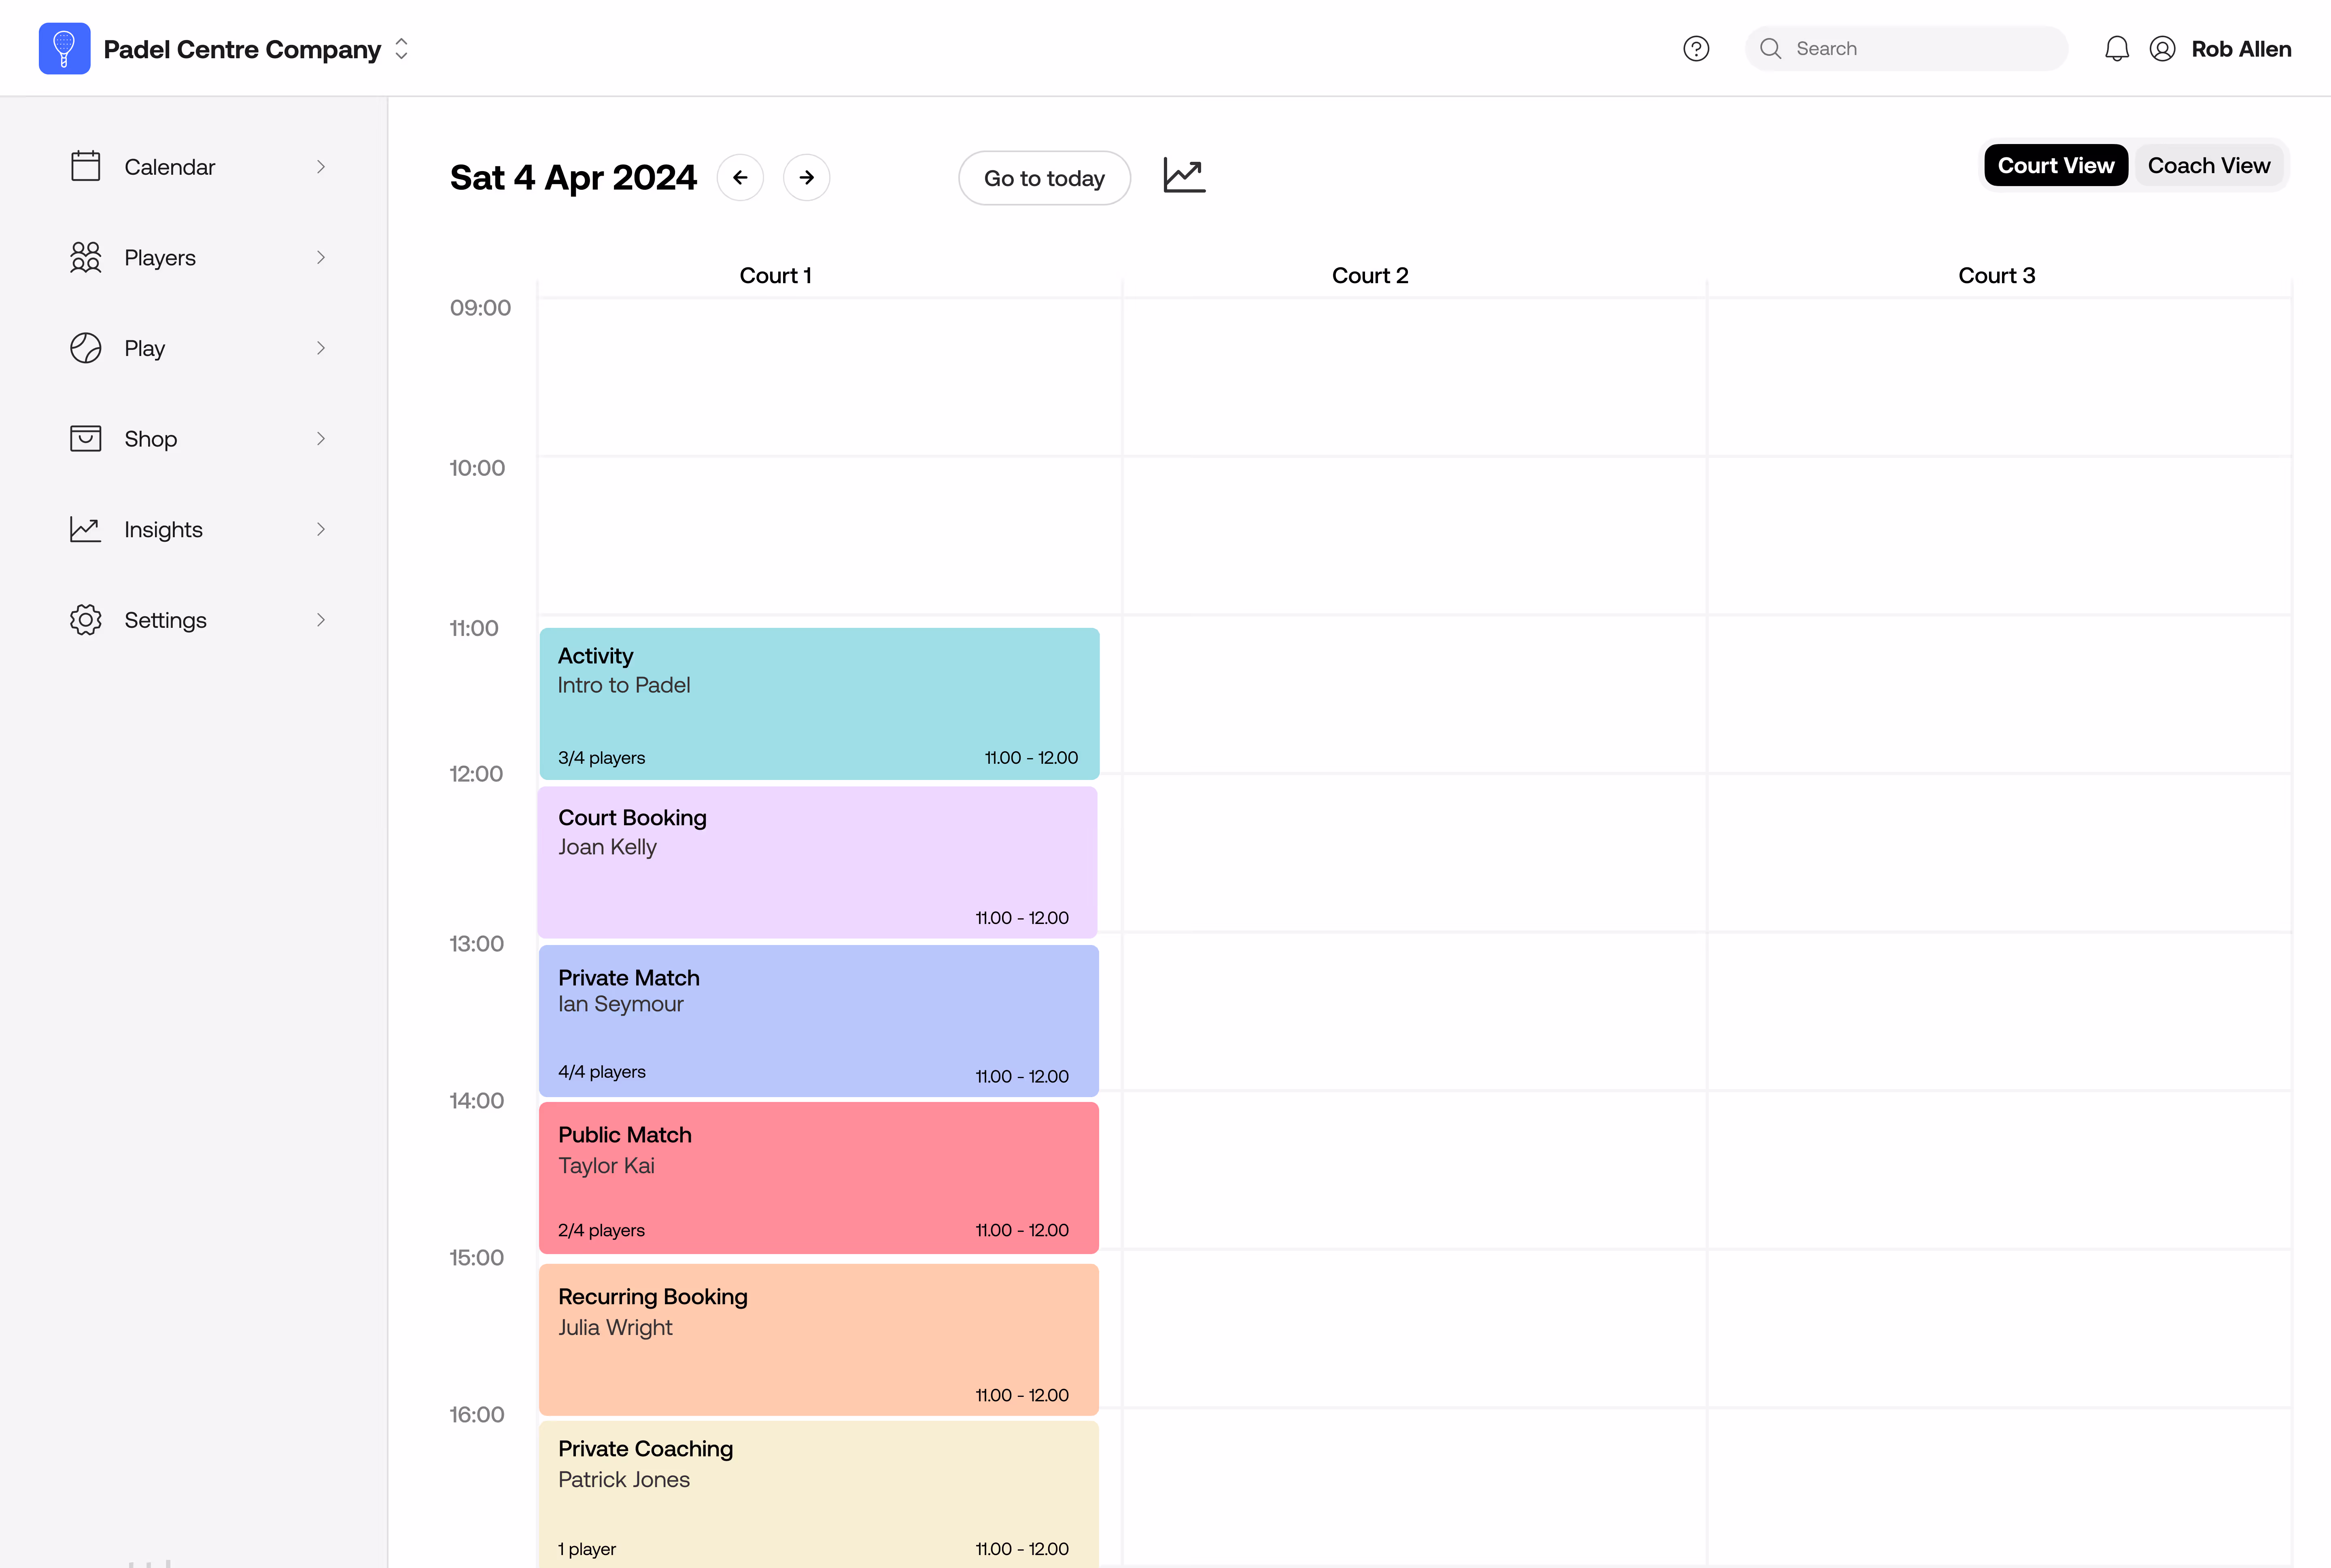Open the Intro to Padel activity card
Image resolution: width=2331 pixels, height=1568 pixels.
[819, 703]
